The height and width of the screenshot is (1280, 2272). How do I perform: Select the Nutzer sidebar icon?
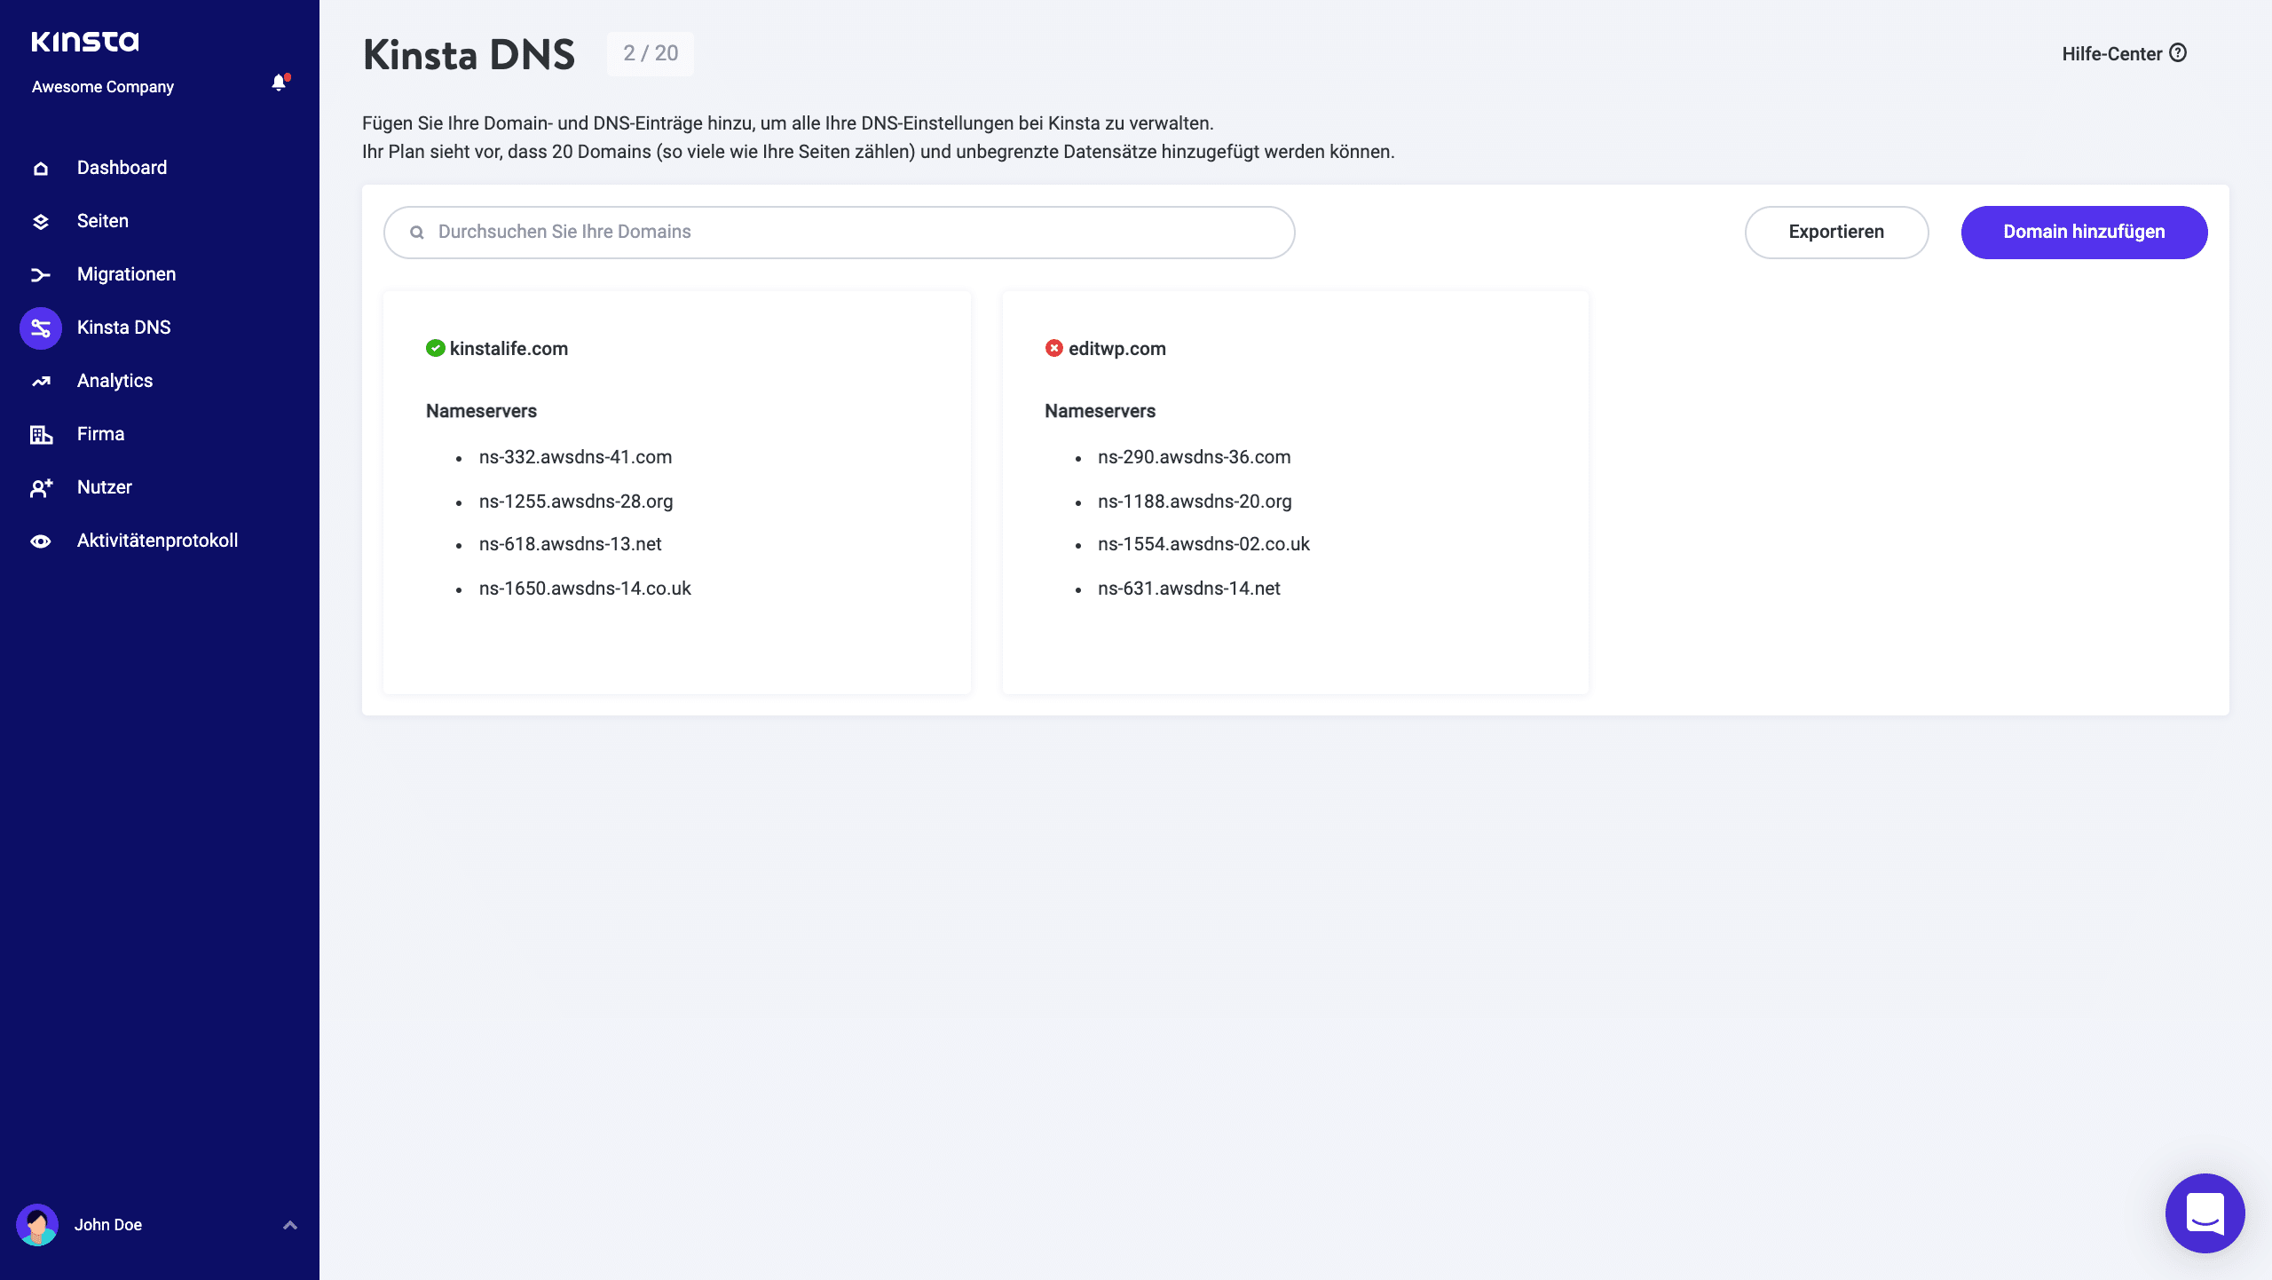[x=40, y=486]
